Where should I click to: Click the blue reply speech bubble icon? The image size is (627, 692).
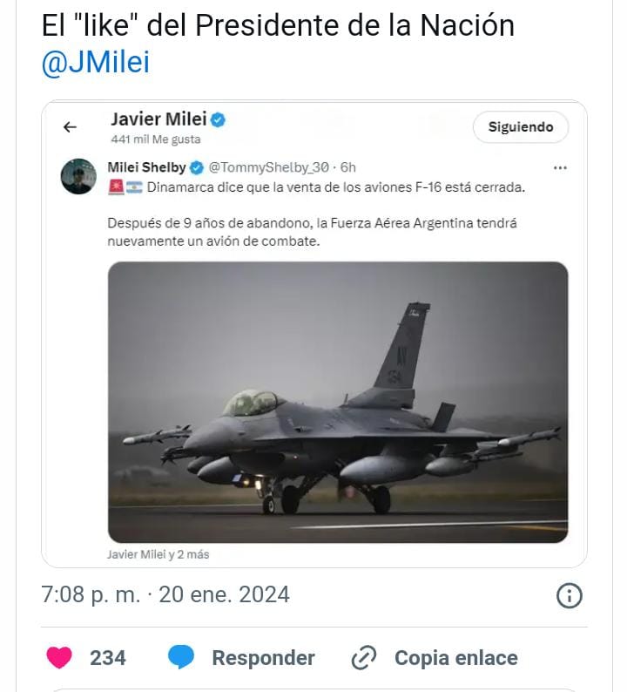(x=181, y=657)
